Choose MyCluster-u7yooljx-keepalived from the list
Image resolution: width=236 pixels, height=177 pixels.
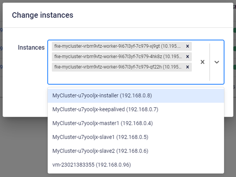pyautogui.click(x=105, y=109)
